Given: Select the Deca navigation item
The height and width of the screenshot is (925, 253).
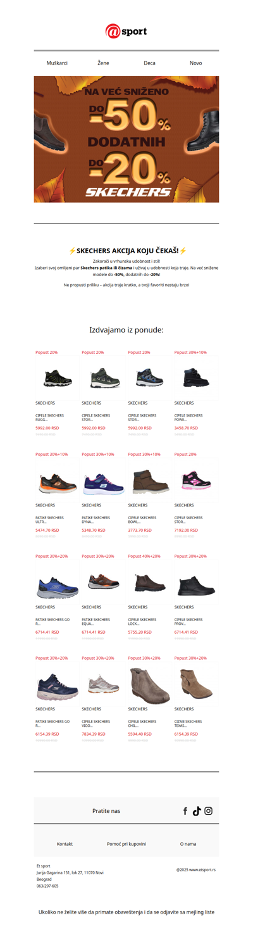Looking at the screenshot, I should coord(149,63).
